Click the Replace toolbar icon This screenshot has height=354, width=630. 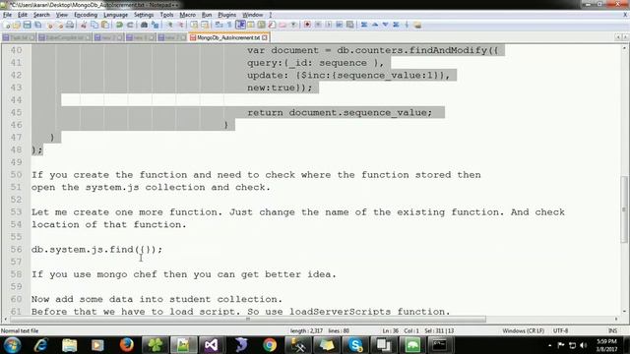[156, 25]
